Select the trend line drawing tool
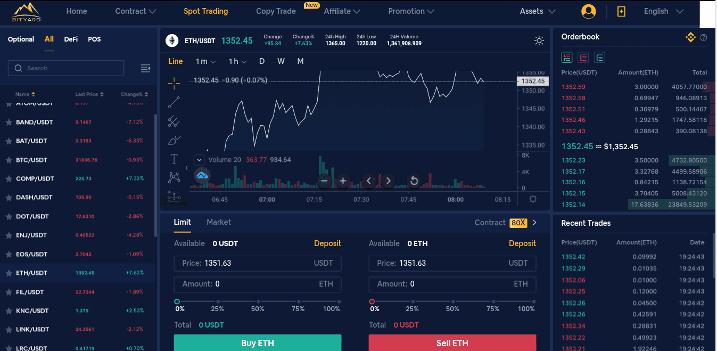717x351 pixels. (x=174, y=102)
